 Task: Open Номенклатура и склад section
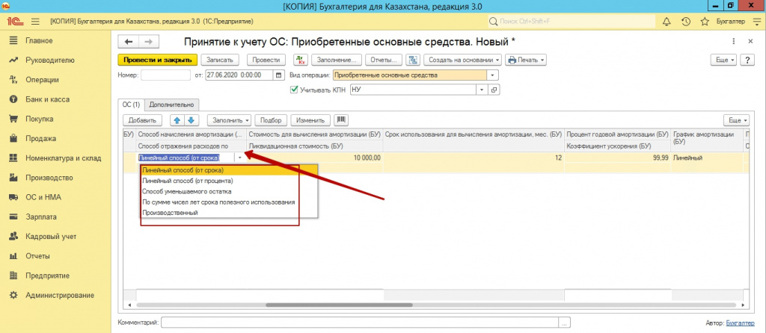[63, 158]
